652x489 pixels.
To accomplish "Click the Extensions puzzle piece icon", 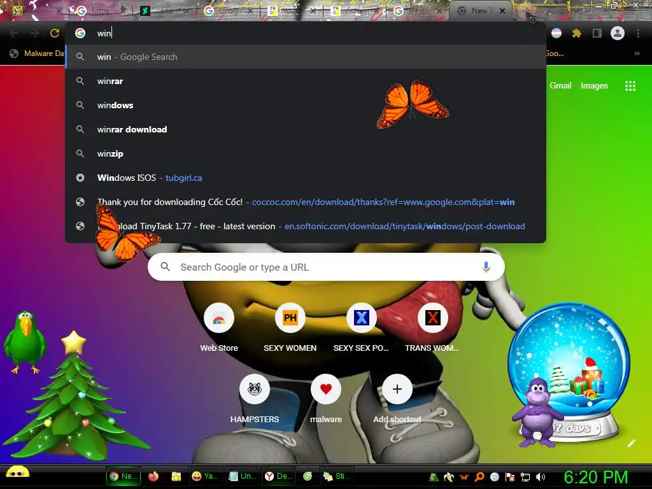I will tap(576, 33).
